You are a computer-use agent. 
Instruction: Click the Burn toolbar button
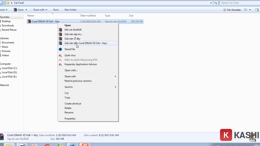56,10
